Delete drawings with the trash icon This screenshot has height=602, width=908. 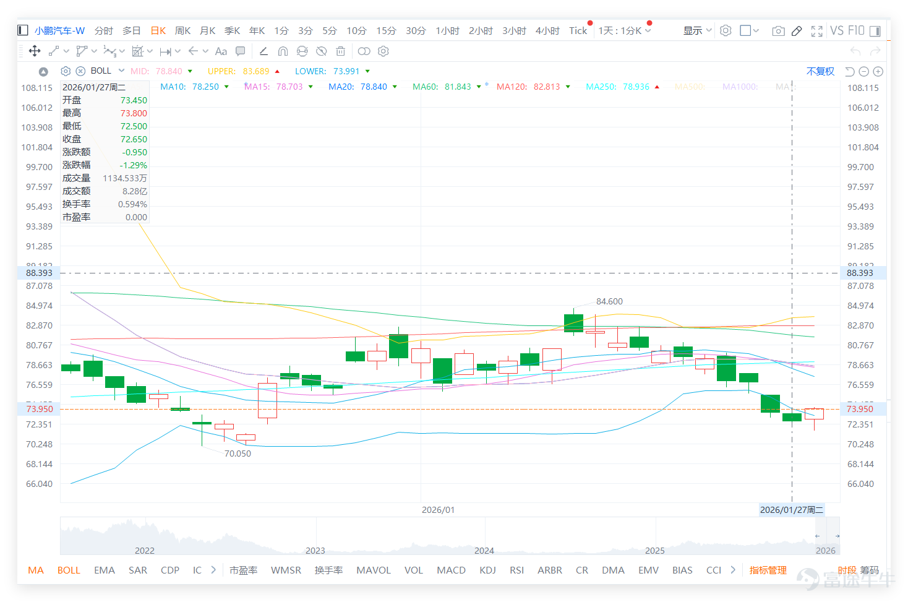340,51
